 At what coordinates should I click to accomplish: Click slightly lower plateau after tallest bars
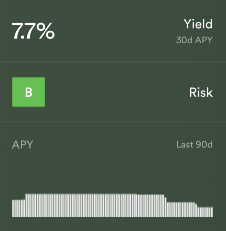151,206
